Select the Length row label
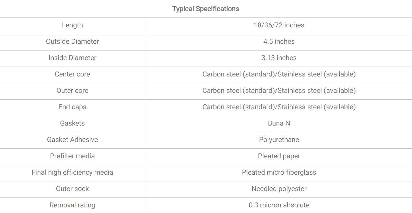This screenshot has height=213, width=412. [x=72, y=25]
